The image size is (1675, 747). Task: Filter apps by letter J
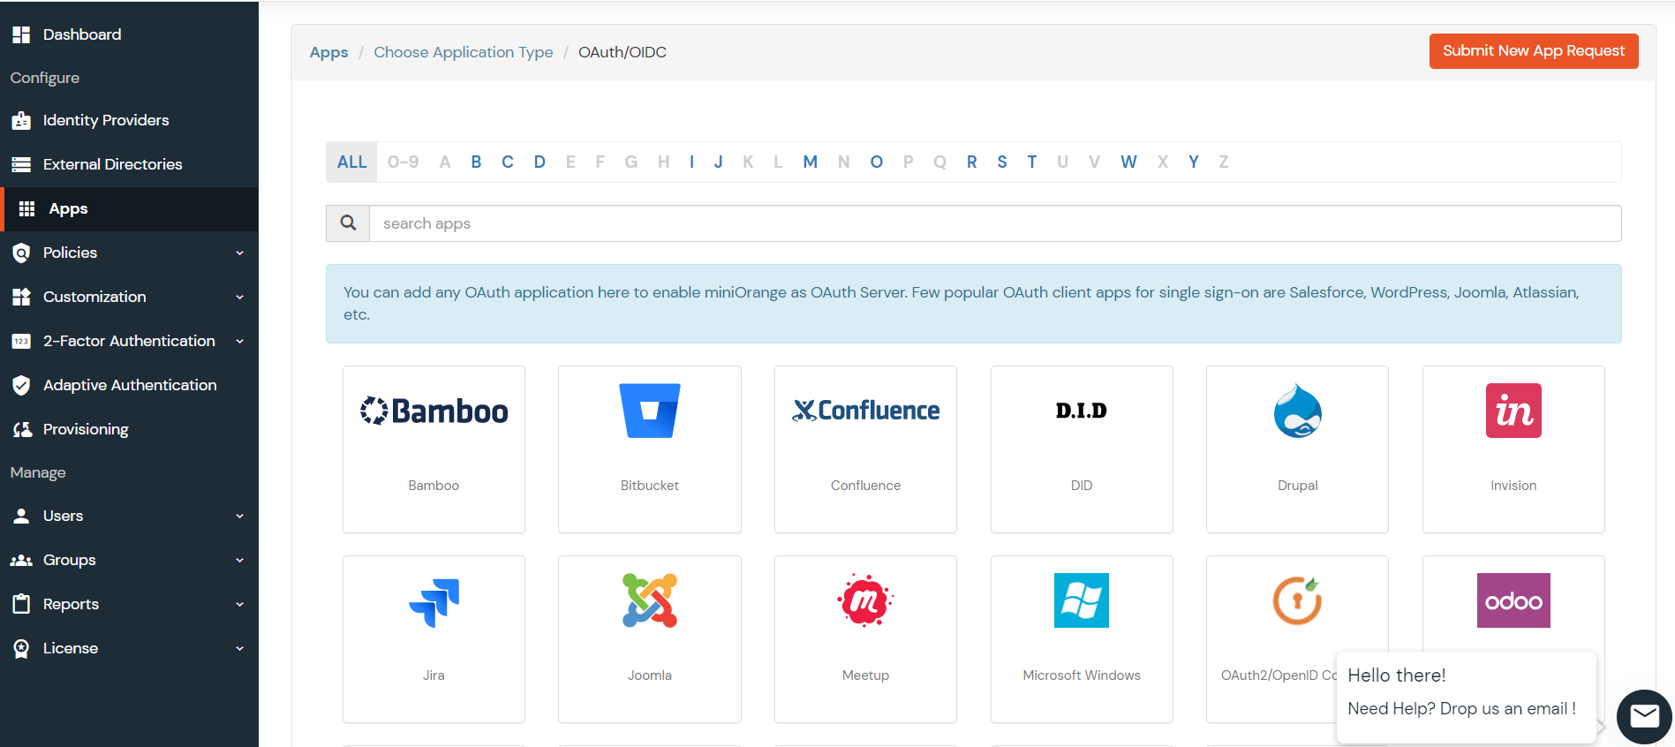[x=719, y=162]
